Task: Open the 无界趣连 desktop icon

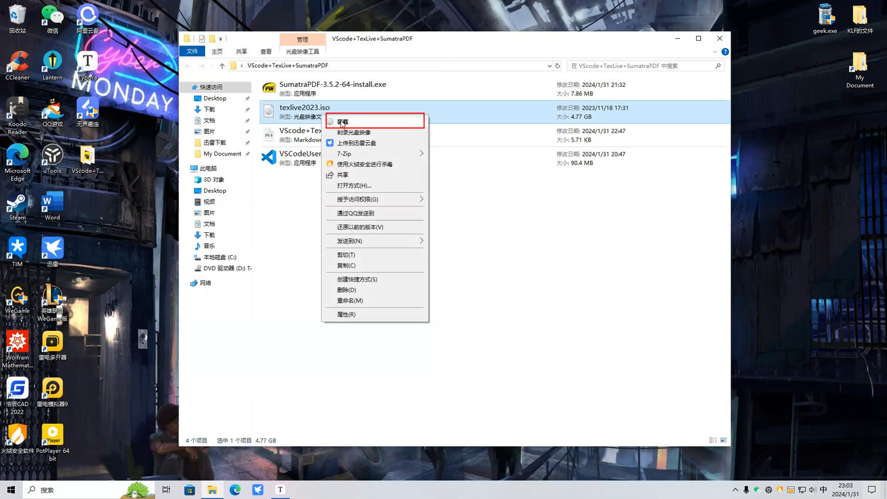Action: click(87, 112)
